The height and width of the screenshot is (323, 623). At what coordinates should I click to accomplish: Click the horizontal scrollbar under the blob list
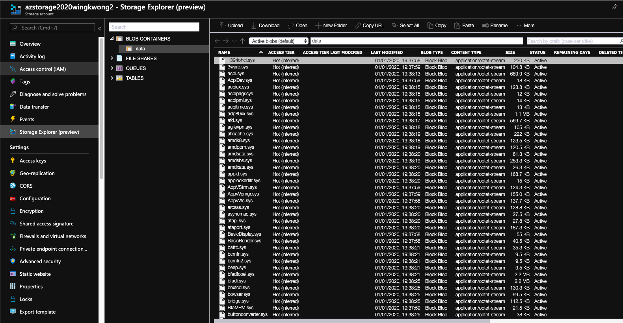point(351,321)
